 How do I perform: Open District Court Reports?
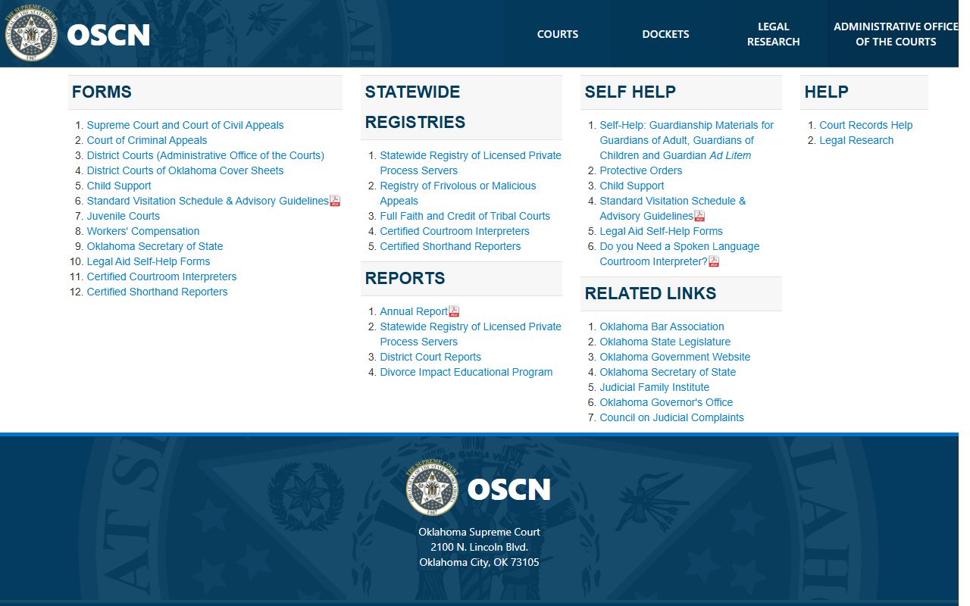pos(430,357)
